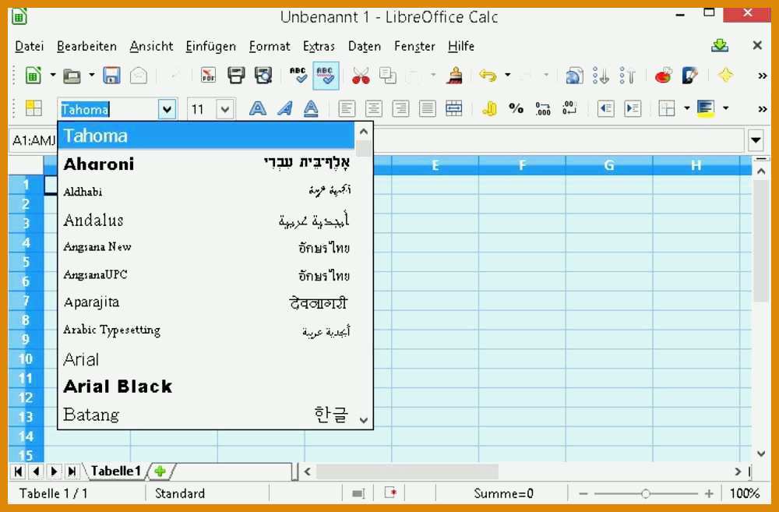Viewport: 779px width, 512px height.
Task: Add a new sheet with the plus button
Action: click(x=160, y=471)
